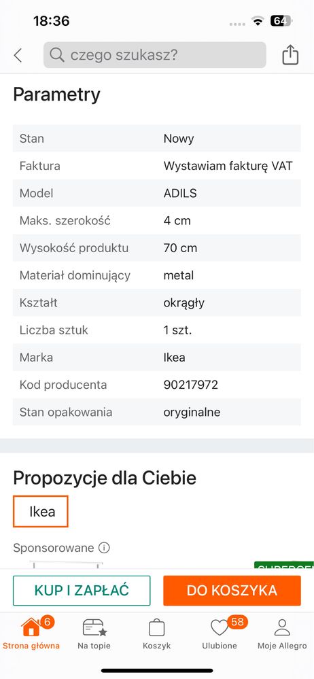Tap the back arrow icon
The width and height of the screenshot is (314, 679).
tap(18, 56)
